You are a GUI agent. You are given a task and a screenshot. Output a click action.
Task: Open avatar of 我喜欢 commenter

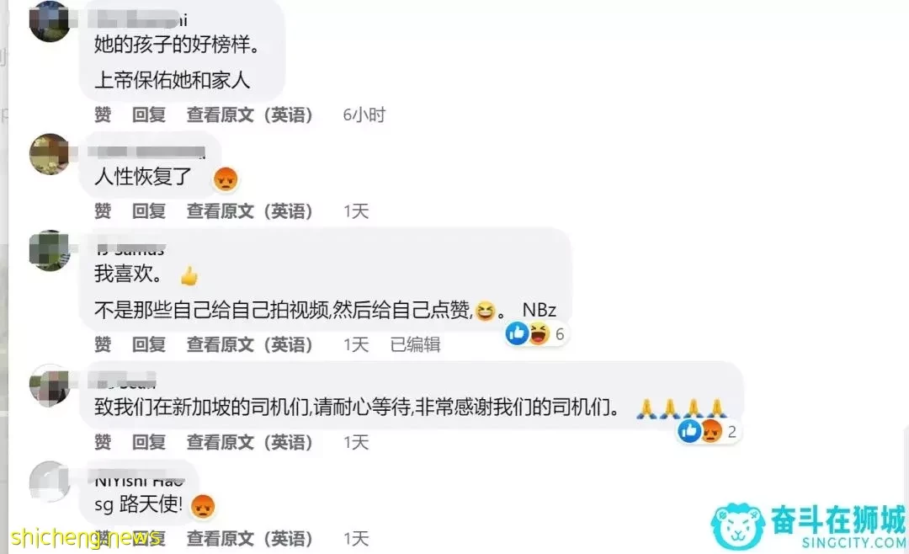coord(50,251)
